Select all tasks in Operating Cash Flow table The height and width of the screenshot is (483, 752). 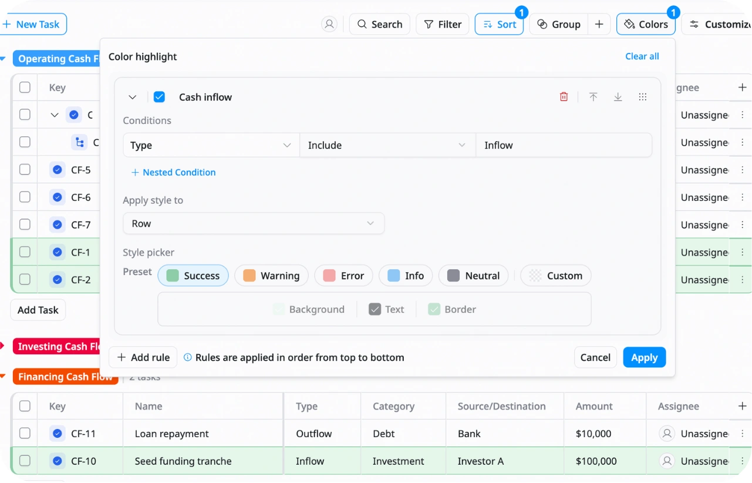(25, 88)
